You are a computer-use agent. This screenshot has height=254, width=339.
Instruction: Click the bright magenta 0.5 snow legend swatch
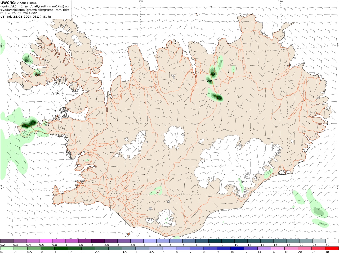(46, 241)
